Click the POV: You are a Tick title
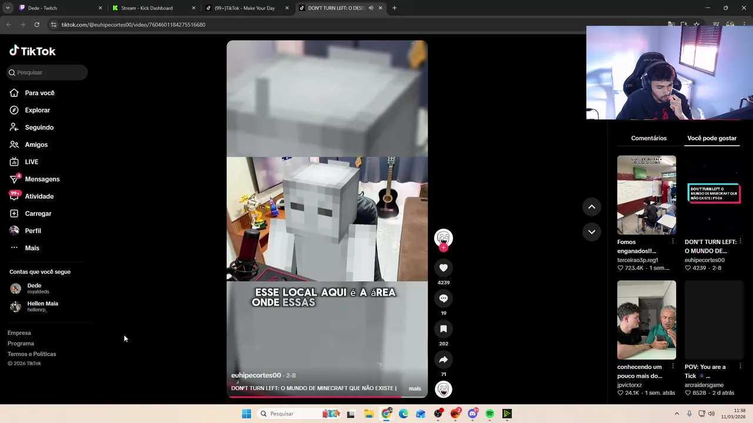Viewport: 753px width, 423px height. click(x=705, y=371)
